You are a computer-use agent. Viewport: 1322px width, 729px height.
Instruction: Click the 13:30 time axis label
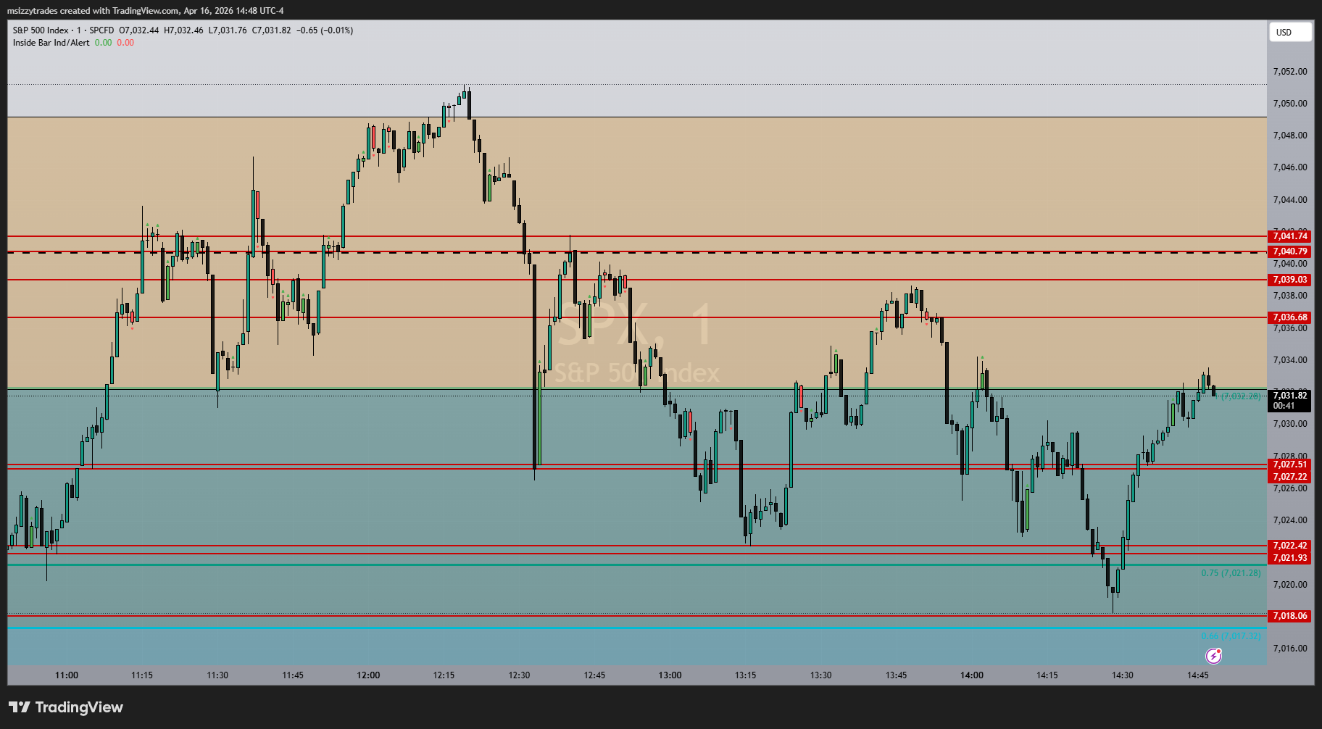tap(820, 675)
